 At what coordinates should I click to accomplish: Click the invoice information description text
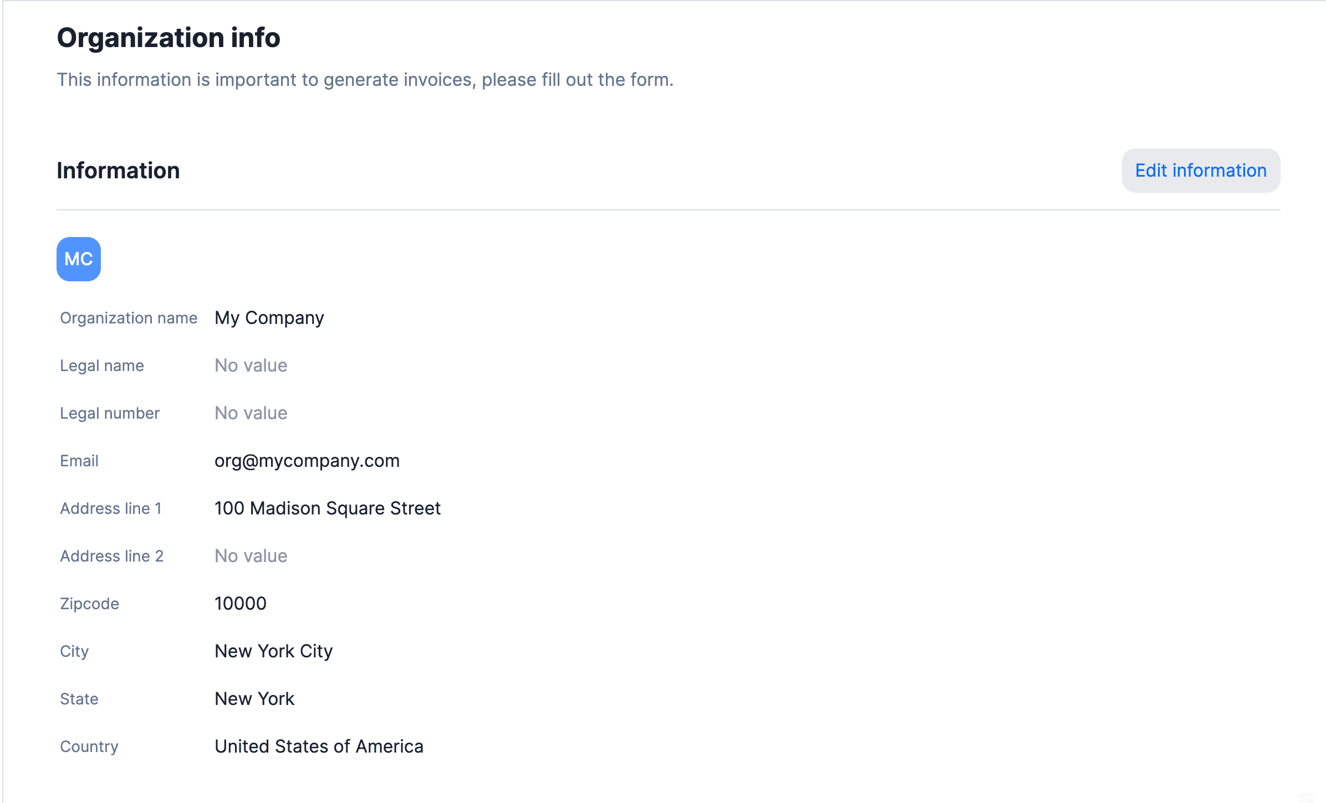click(x=365, y=80)
